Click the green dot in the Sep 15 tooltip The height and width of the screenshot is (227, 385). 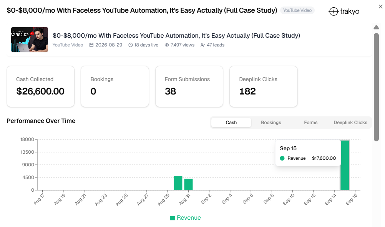[x=282, y=158]
